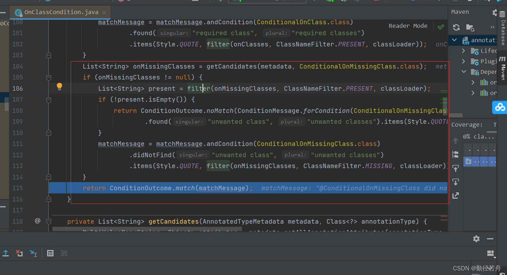Collapse the Dependencies node in Maven tree
Viewport: 507px width, 275px height.
464,72
